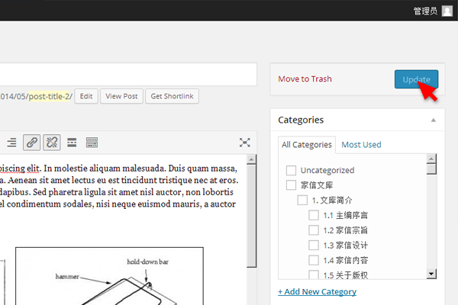Click Add New Category link

coord(318,291)
